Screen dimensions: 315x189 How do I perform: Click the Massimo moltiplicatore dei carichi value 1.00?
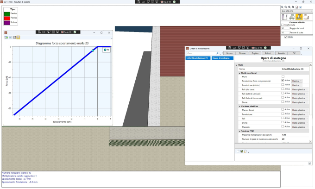[284, 135]
